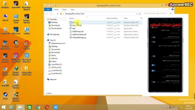The height and width of the screenshot is (110, 195).
Task: Open the View ribbon tab
Action: tap(73, 9)
